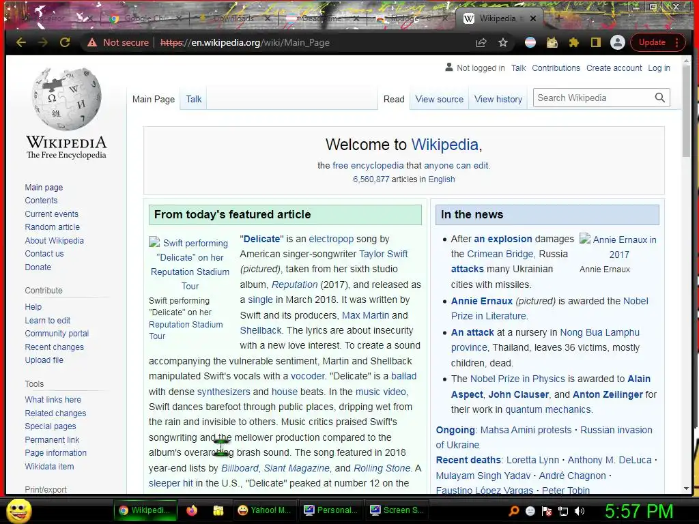Viewport: 699px width, 524px height.
Task: Click Upload file in sidebar
Action: pos(44,360)
